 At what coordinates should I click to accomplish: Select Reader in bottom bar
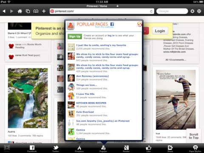pyautogui.click(x=126, y=148)
